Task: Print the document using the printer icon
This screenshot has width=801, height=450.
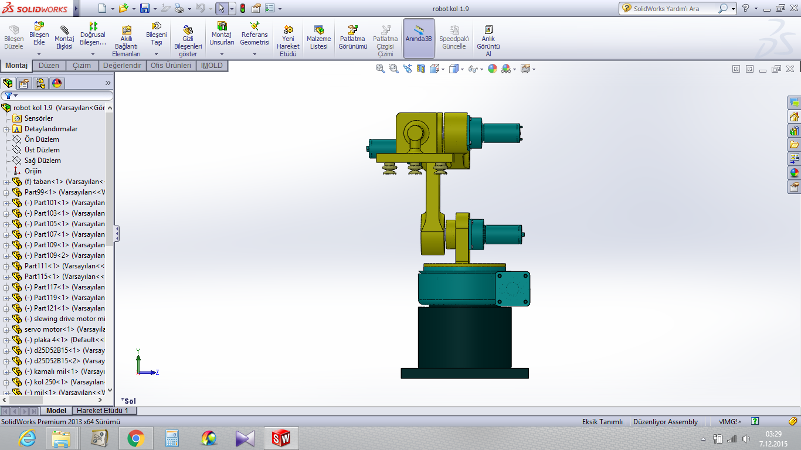Action: (179, 8)
